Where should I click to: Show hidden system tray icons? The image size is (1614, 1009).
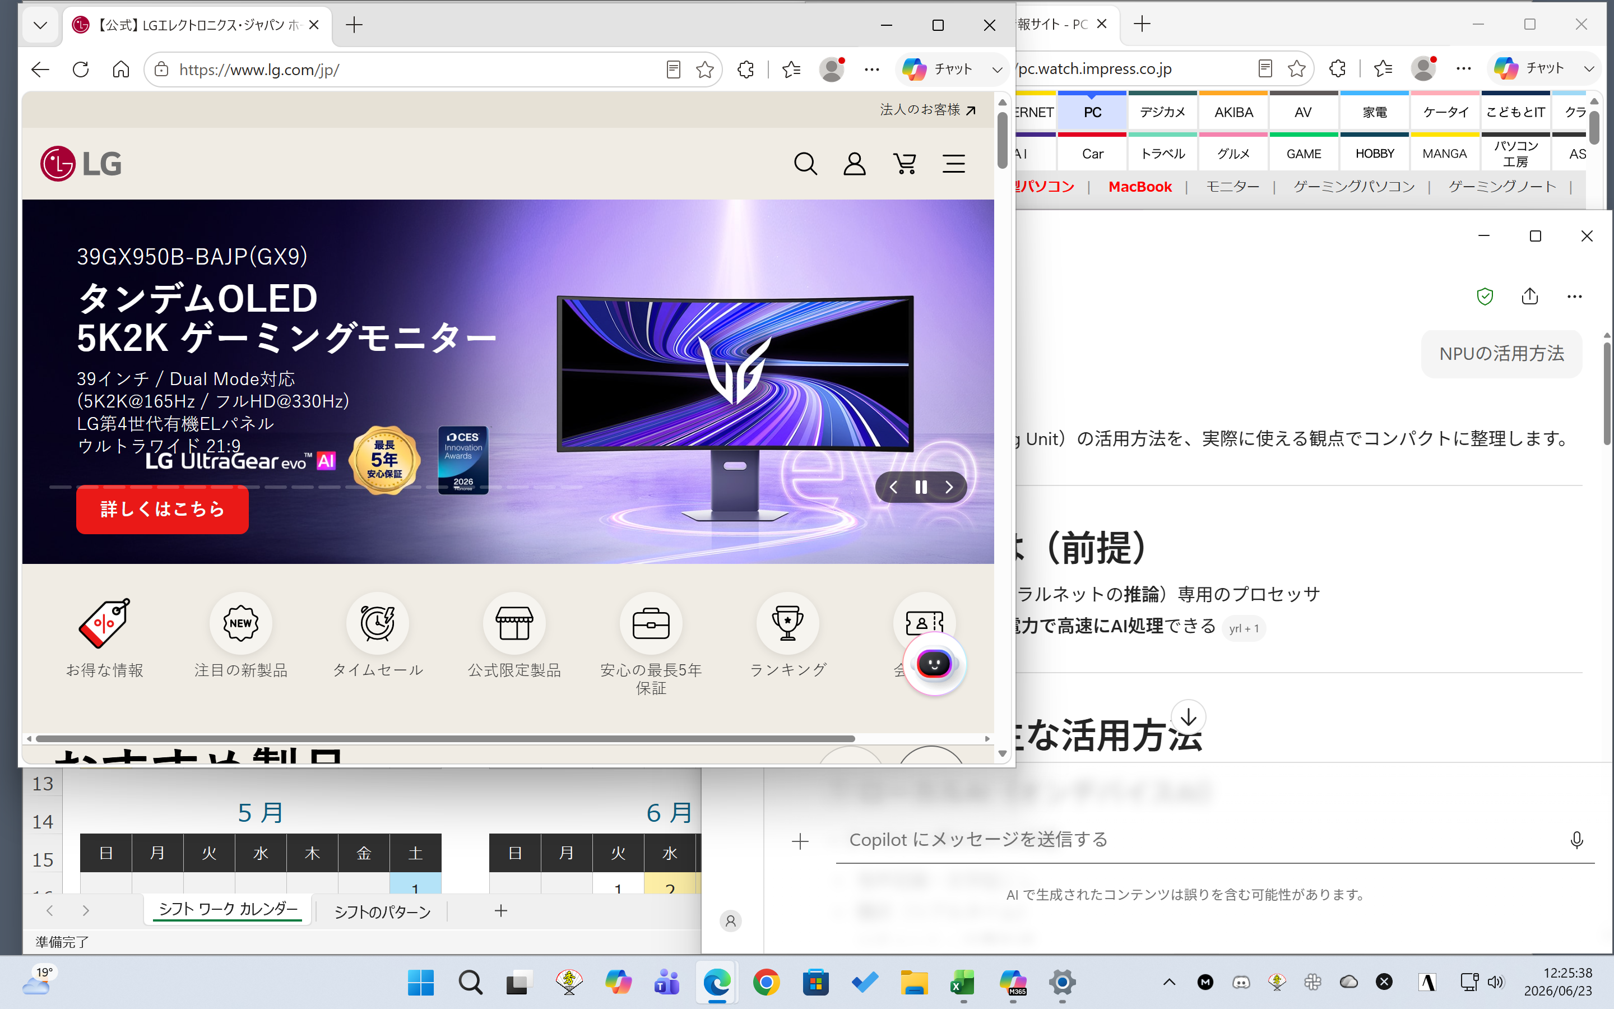pyautogui.click(x=1169, y=982)
